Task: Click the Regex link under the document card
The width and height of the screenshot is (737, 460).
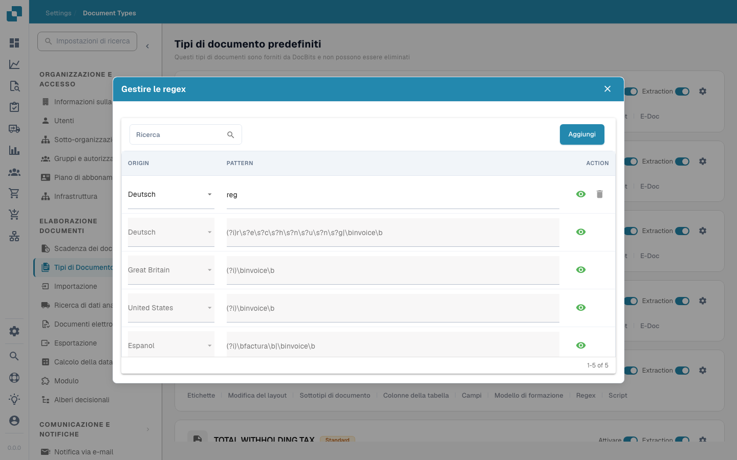Action: 586,396
